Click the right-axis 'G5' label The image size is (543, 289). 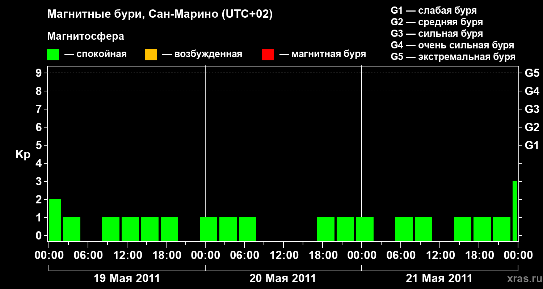(532, 73)
